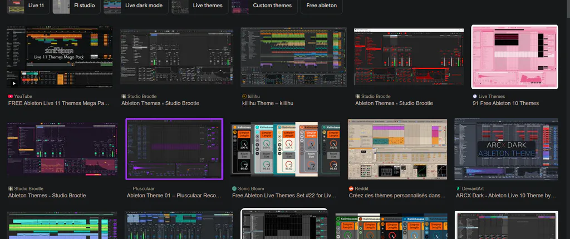
Task: Open the ARCX Dark Ableton Live 10 Theme link
Action: (505, 196)
